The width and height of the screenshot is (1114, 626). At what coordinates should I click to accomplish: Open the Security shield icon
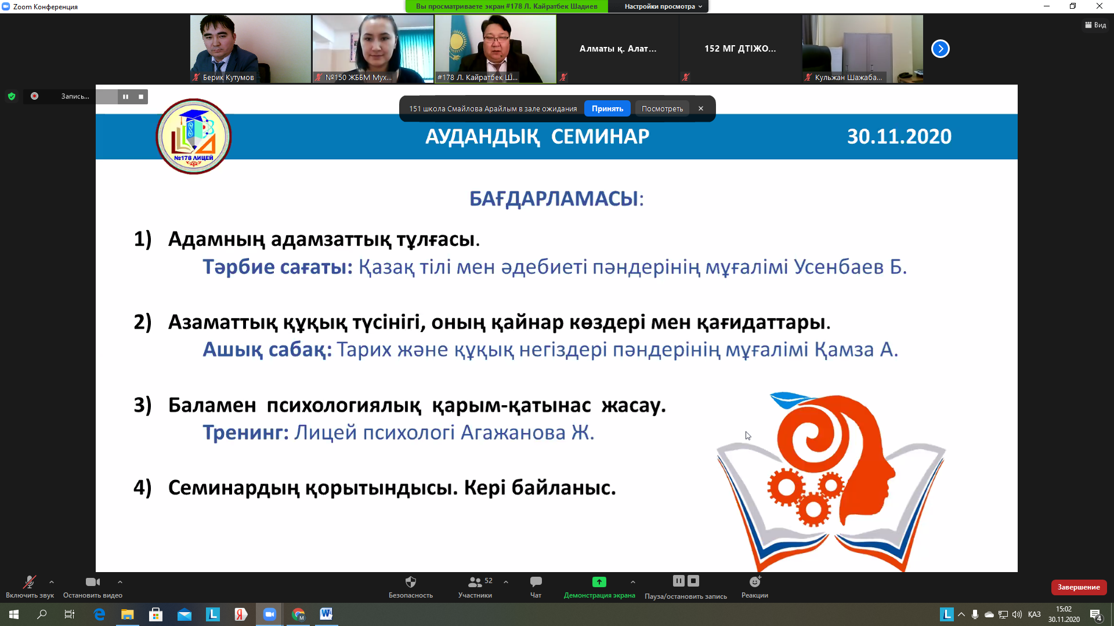410,583
